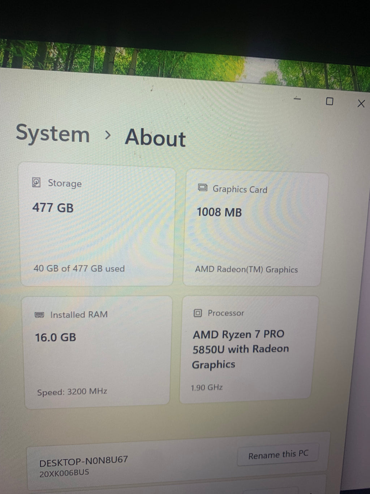This screenshot has width=370, height=494.
Task: Minimize the Settings window
Action: pos(297,98)
